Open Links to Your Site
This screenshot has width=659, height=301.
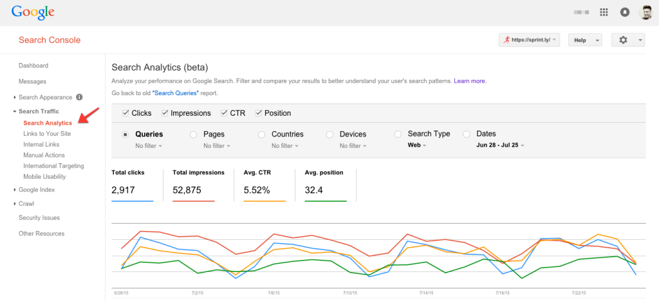47,134
